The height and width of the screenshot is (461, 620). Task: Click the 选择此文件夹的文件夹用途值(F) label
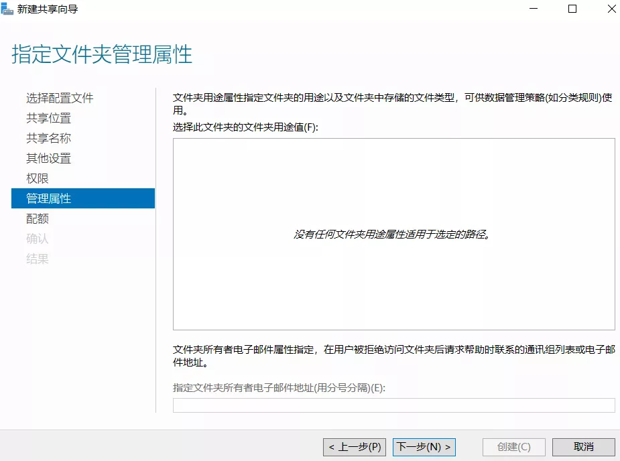245,127
